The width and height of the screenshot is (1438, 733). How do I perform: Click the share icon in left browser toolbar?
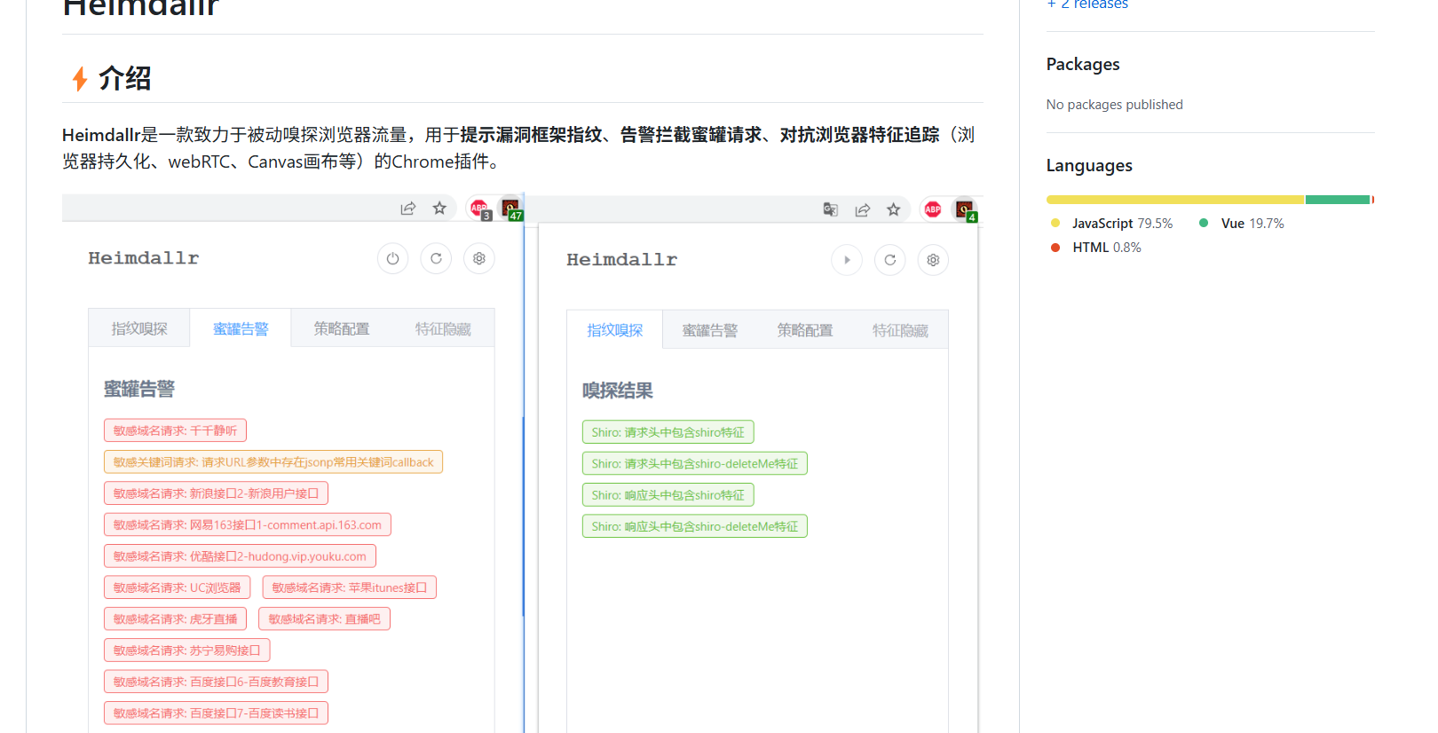pos(408,209)
